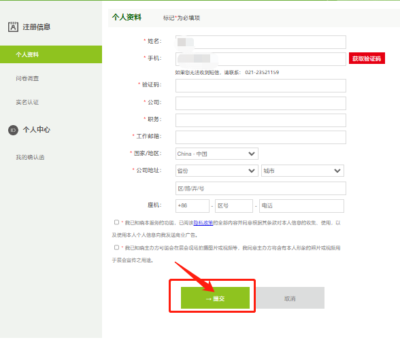Image resolution: width=400 pixels, height=342 pixels.
Task: Click the red 获取验证码 button
Action: tap(367, 58)
